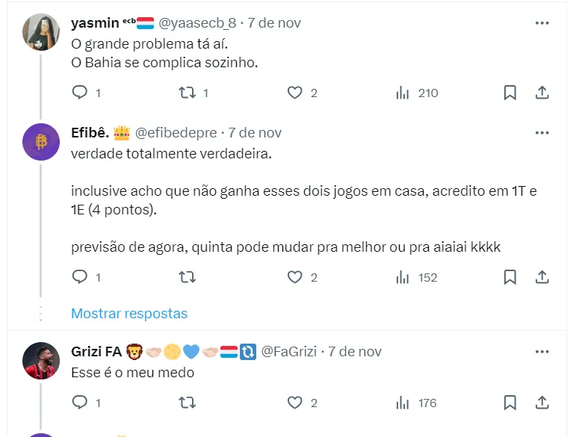
Task: Share yasmin's tweet
Action: (x=543, y=93)
